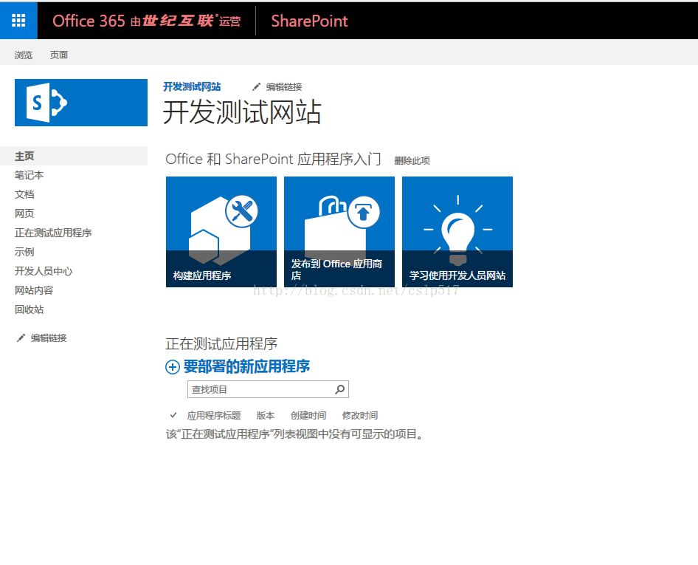The height and width of the screenshot is (565, 698).
Task: Click the SharePoint site logo
Action: [x=81, y=103]
